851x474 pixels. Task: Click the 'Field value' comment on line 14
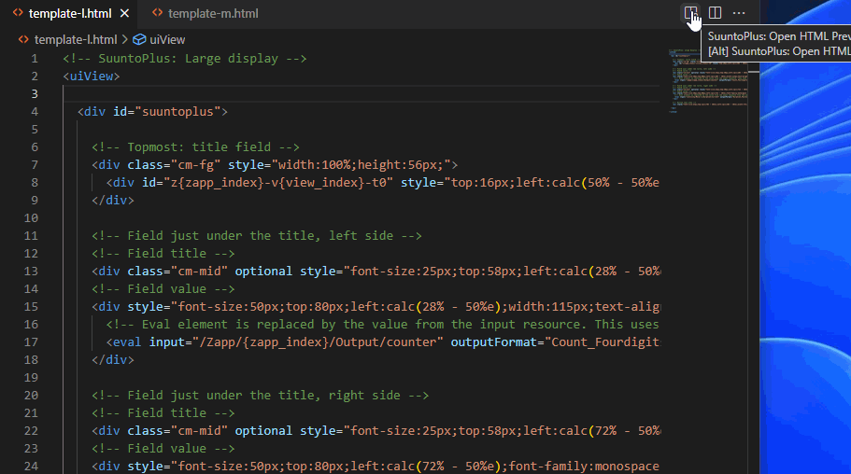[163, 289]
